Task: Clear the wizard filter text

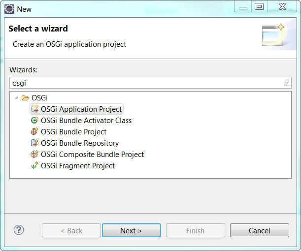Action: click(x=286, y=83)
